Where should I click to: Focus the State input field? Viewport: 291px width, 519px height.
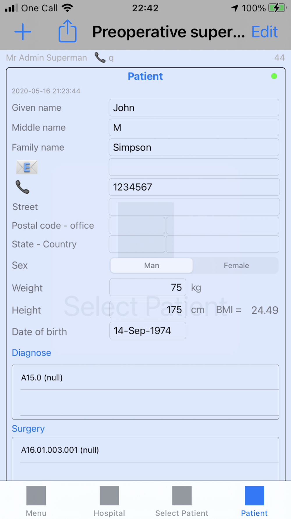(137, 244)
